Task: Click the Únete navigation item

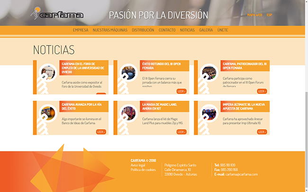Action: coord(222,30)
